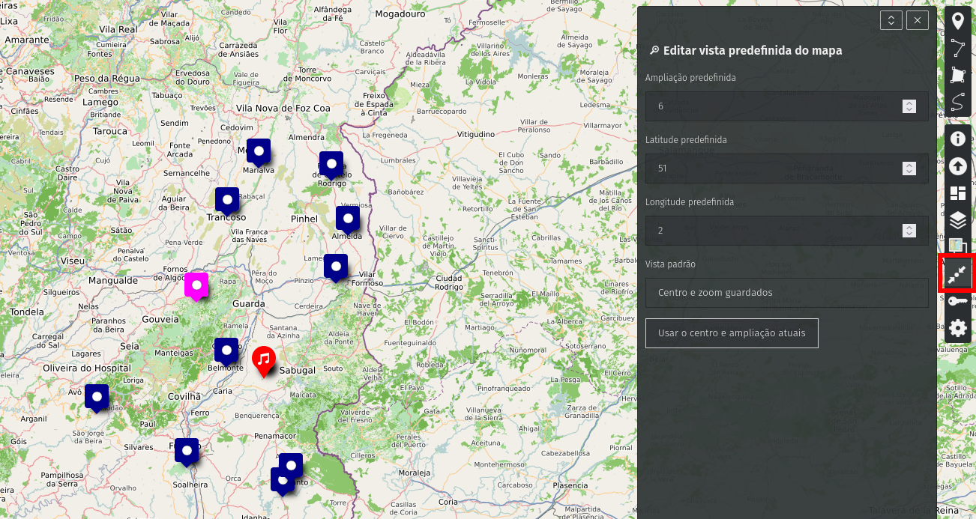The height and width of the screenshot is (519, 976).
Task: Click the Penamacor label on map
Action: point(275,435)
